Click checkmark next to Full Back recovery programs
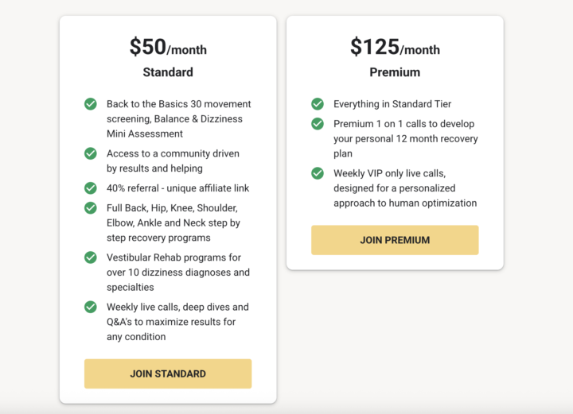Screen dimensions: 573x414 tap(91, 208)
